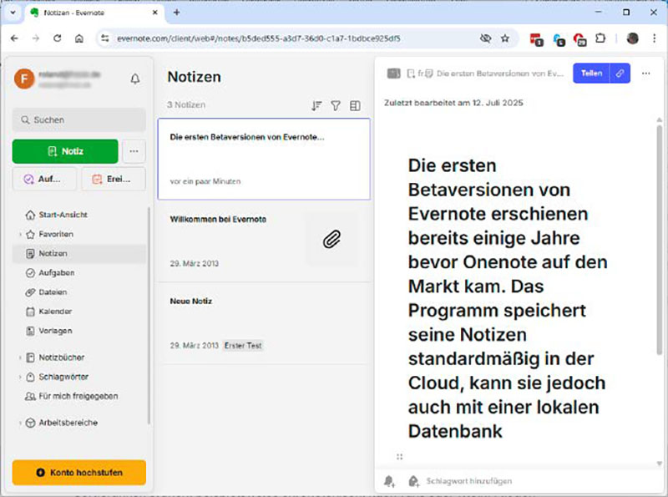Switch the note list view layout

click(355, 106)
